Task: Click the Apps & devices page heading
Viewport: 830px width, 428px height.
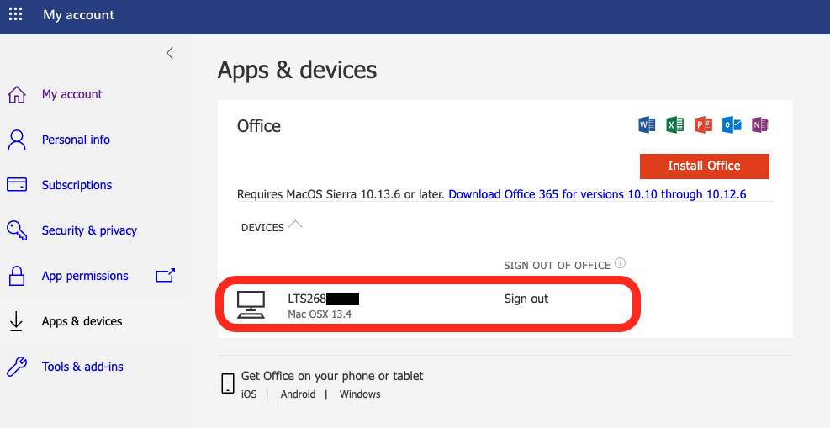Action: pos(297,70)
